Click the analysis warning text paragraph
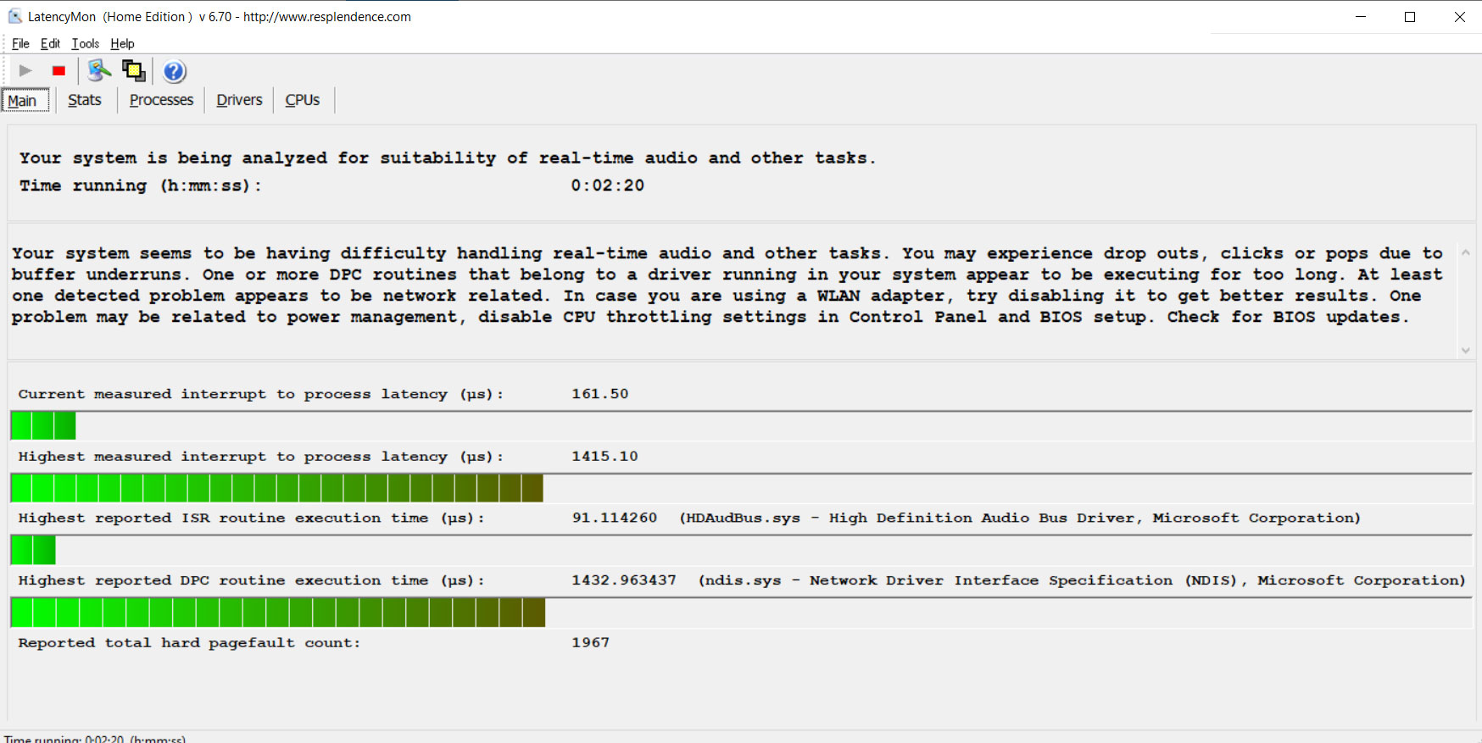Viewport: 1482px width, 743px height. [727, 285]
